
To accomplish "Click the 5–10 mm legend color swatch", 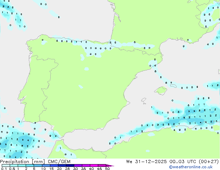I will (x=38, y=165).
